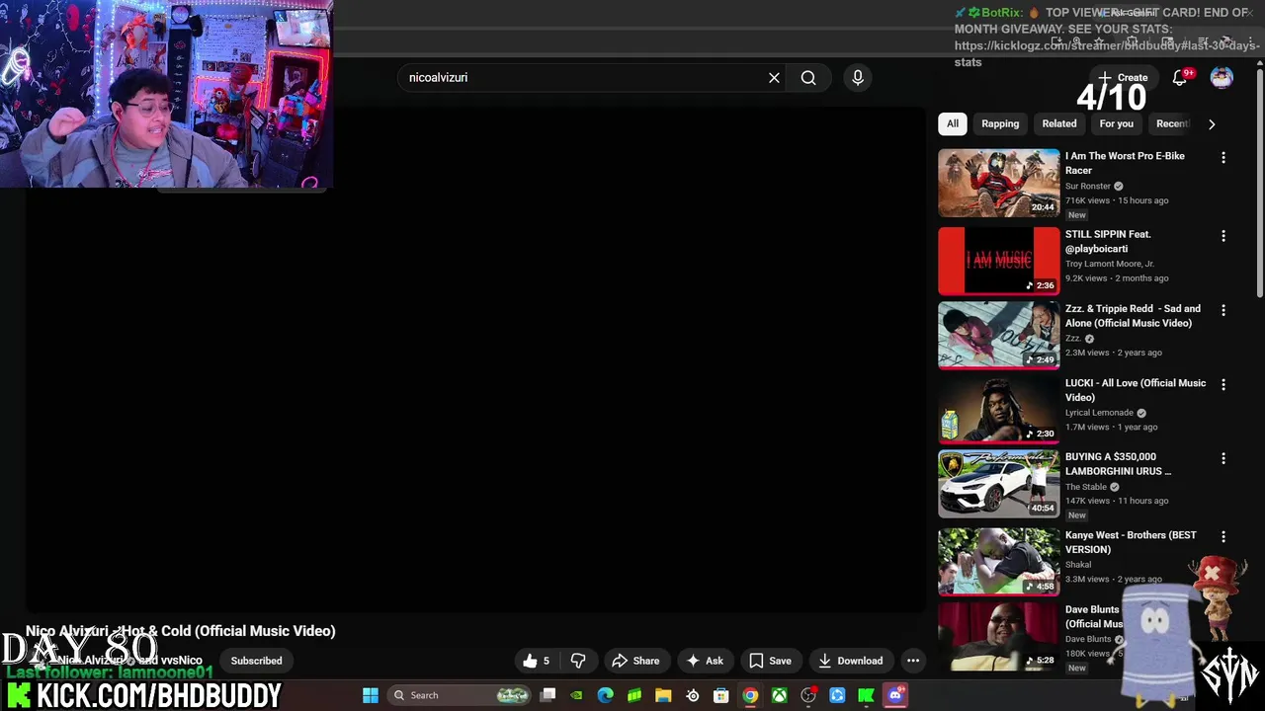Click the magnifier search button
This screenshot has width=1265, height=711.
click(808, 77)
